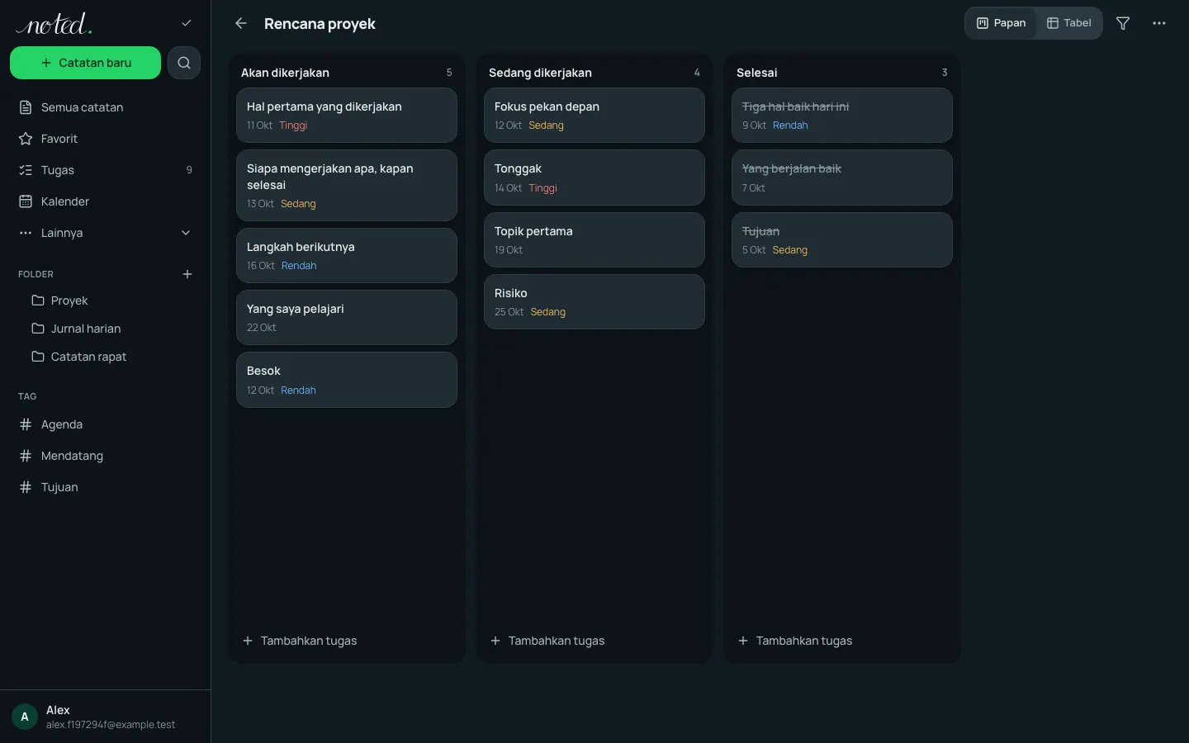Open the three-dot more options menu
1189x743 pixels.
coord(1159,23)
